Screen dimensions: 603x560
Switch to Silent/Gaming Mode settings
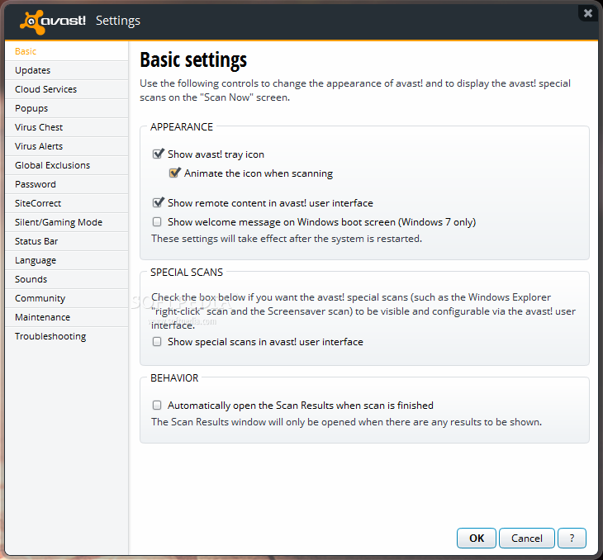pos(59,222)
